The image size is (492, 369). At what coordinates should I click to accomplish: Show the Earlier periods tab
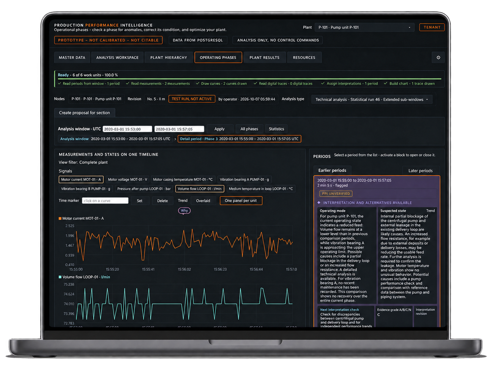pos(332,170)
